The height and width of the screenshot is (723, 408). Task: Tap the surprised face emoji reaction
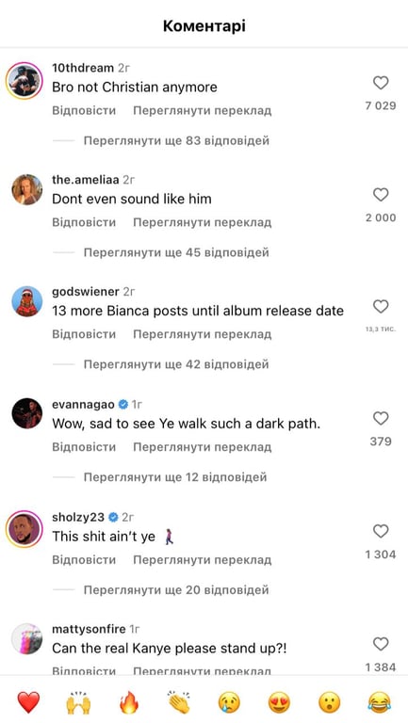[x=330, y=702]
